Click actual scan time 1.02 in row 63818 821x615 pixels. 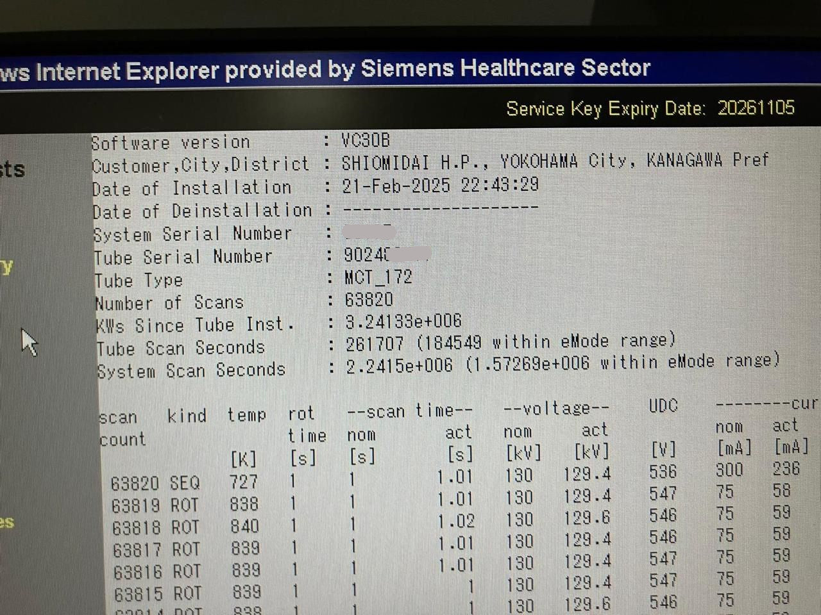click(456, 521)
